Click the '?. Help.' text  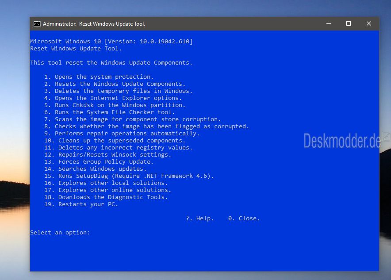200,219
